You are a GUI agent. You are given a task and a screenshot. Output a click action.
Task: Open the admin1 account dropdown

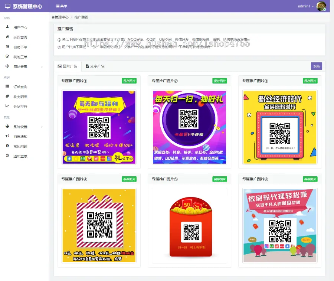[x=306, y=6]
